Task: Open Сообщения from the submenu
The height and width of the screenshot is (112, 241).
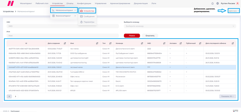Action: (x=87, y=16)
